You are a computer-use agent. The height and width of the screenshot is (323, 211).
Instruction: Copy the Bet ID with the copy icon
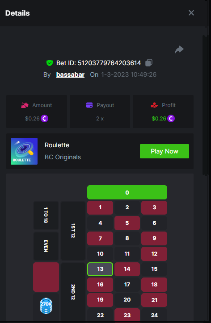[x=149, y=62]
